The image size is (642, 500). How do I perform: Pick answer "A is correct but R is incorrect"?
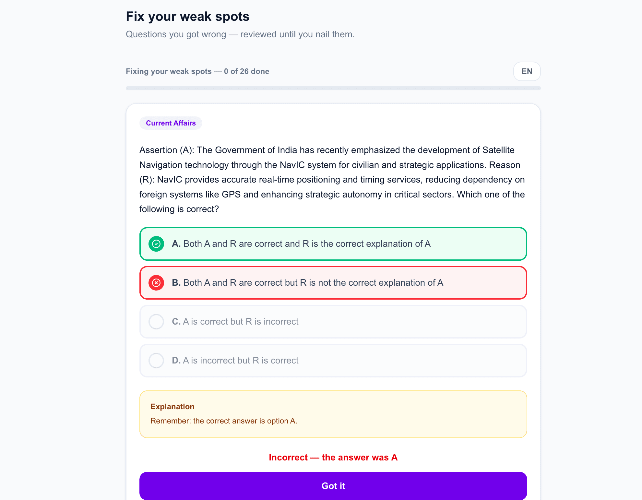pyautogui.click(x=333, y=322)
